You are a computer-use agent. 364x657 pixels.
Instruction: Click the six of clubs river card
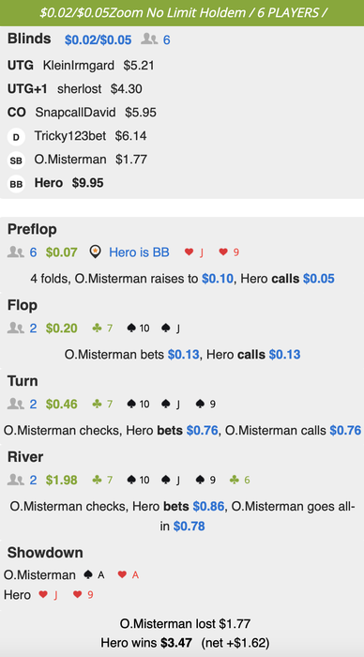pos(240,480)
